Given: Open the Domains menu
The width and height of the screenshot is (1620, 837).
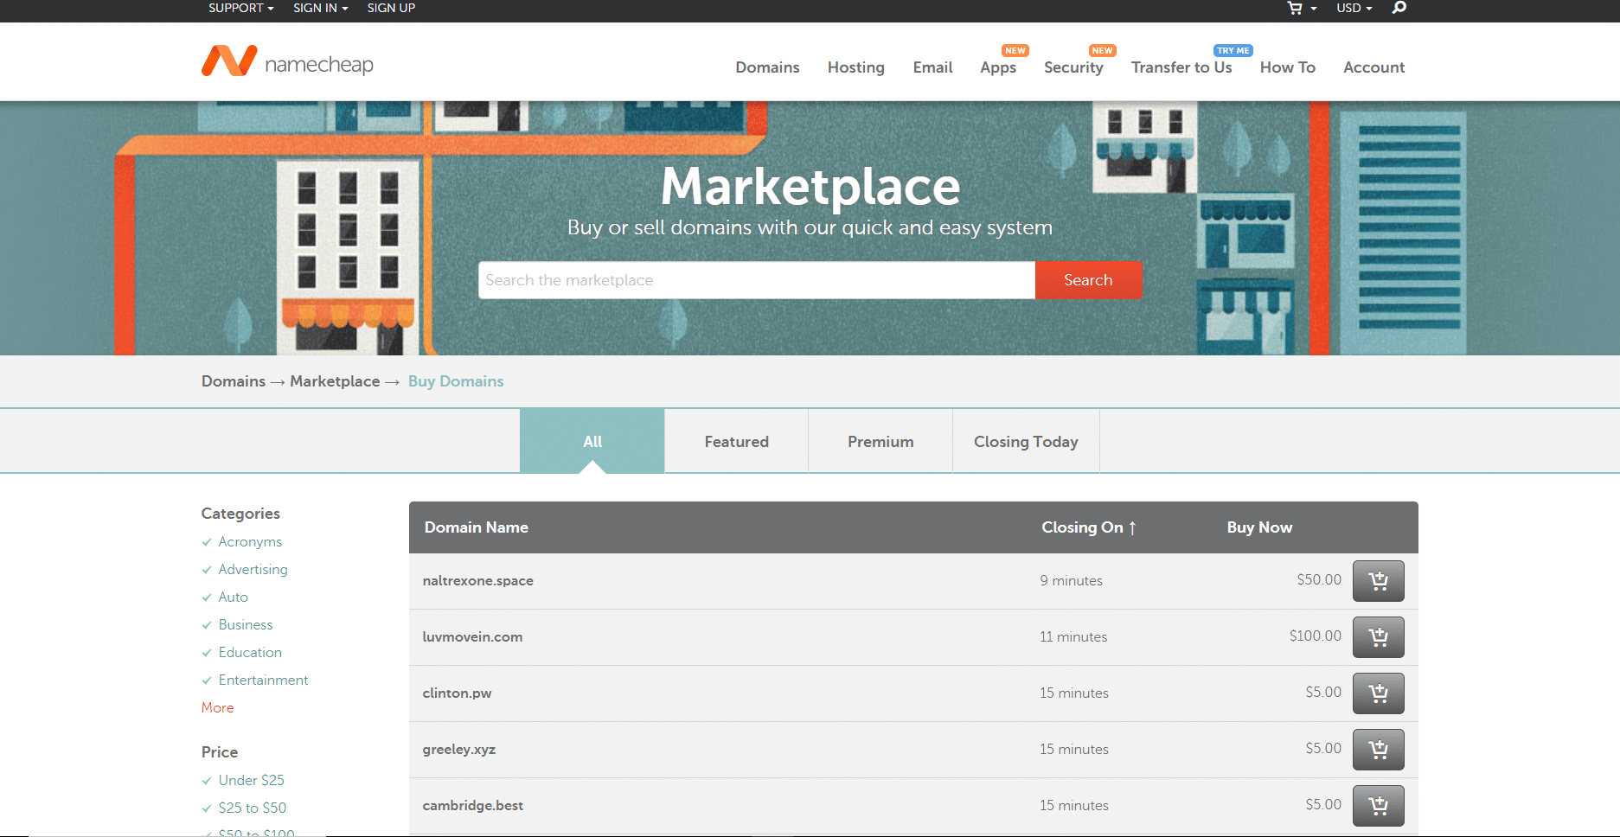Looking at the screenshot, I should click(767, 67).
